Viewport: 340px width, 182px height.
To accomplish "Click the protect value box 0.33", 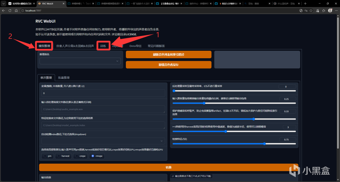I will (288, 111).
